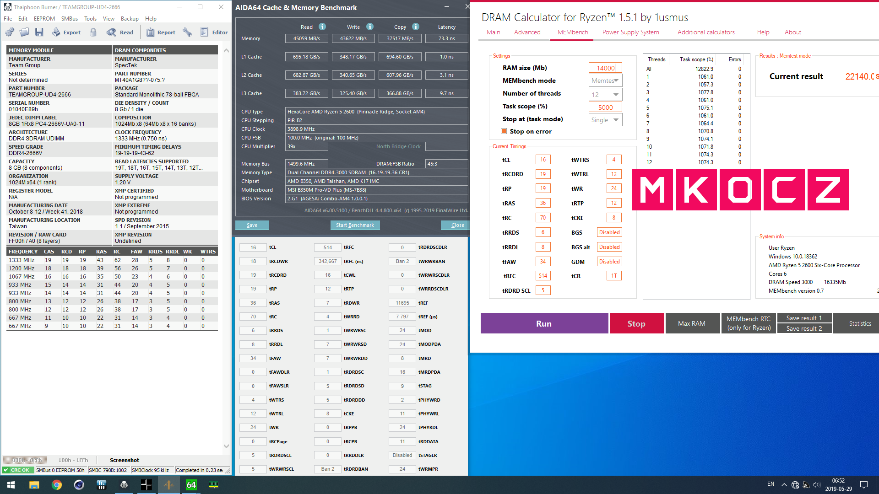Viewport: 879px width, 494px height.
Task: Click scroll down arrow in Thaiphoon panel
Action: pyautogui.click(x=226, y=446)
